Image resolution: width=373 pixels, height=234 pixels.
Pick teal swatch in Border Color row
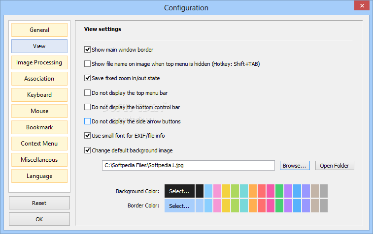244,206
